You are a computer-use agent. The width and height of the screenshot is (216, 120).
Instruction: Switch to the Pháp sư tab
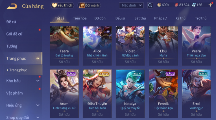coord(160,18)
